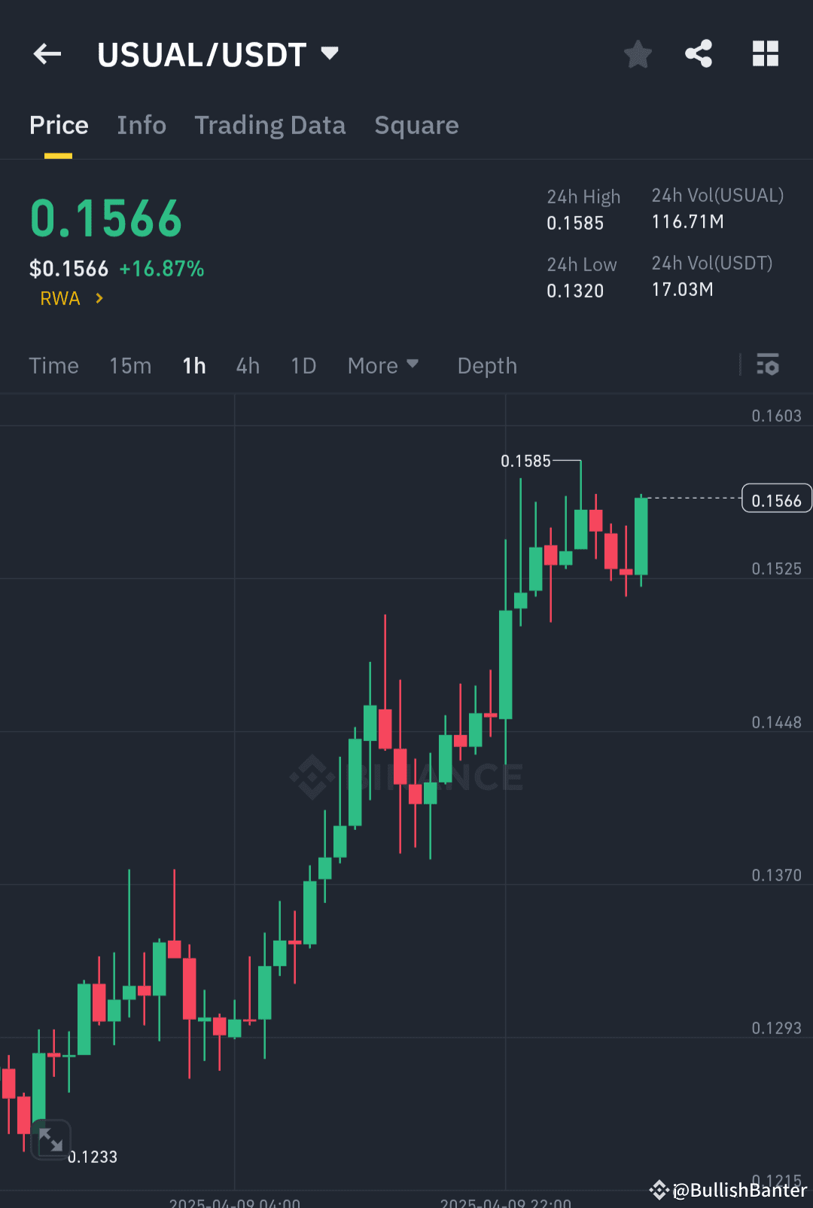
Task: Open the trading layout grid icon
Action: point(765,53)
